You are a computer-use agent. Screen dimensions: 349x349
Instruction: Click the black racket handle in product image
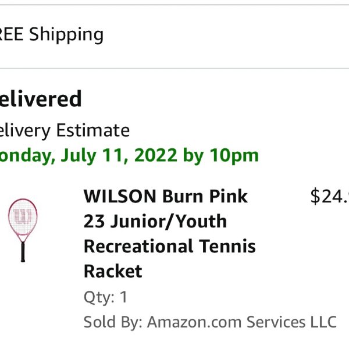coord(23,252)
